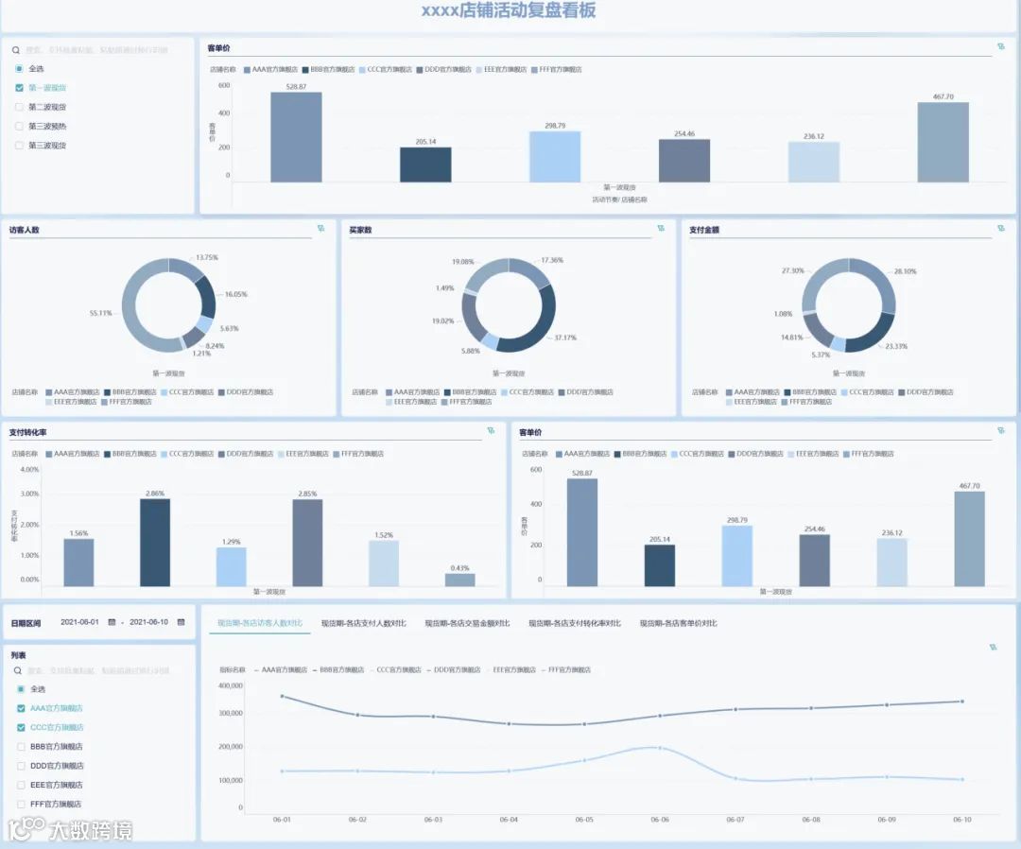Click the dashboard title xxxx店铺活动复盘看板
The width and height of the screenshot is (1021, 849).
pyautogui.click(x=509, y=10)
